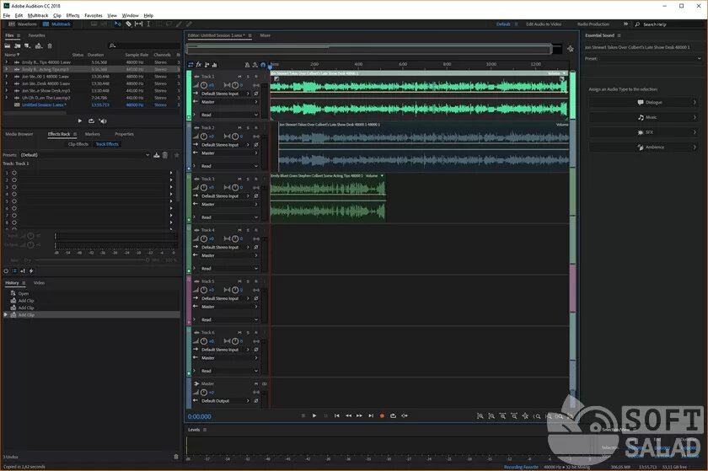Show the EQ section in track controls
708x471 pixels.
coord(214,65)
